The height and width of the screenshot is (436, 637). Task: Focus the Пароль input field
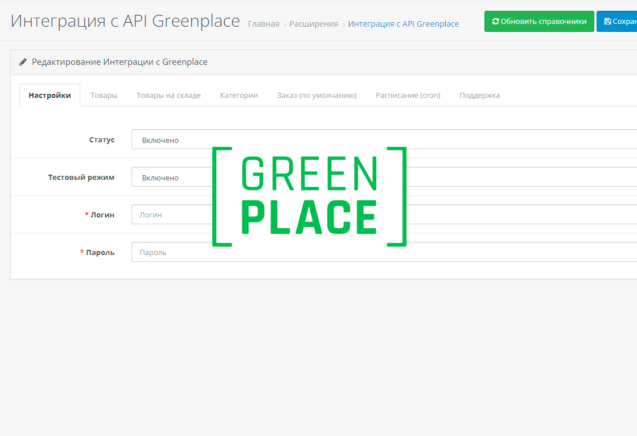(x=384, y=252)
